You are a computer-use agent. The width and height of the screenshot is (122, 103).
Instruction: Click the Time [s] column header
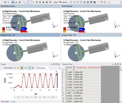(69, 67)
